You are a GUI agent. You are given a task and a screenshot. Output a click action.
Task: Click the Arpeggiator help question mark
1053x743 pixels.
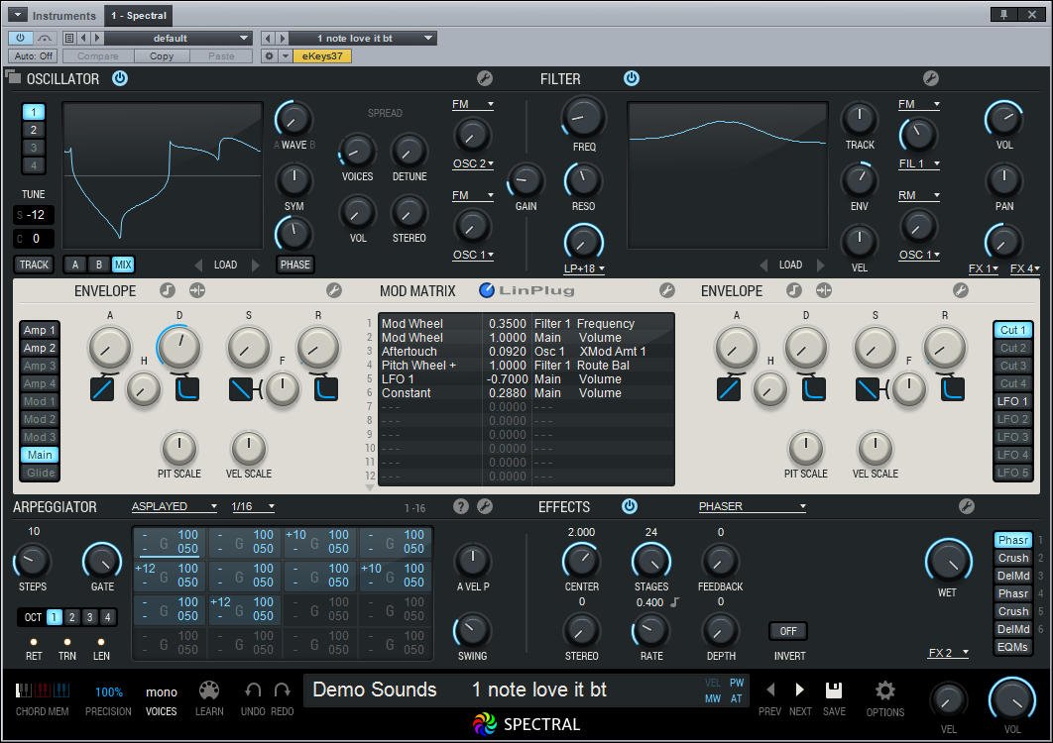coord(461,506)
